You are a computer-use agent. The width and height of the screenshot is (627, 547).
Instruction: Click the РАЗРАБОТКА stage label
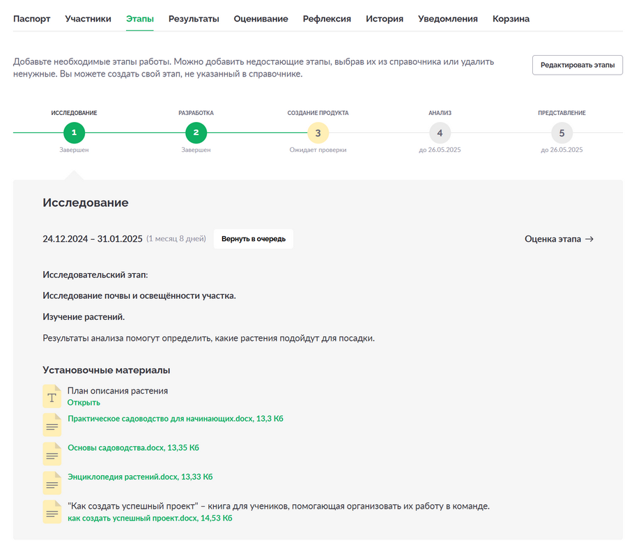pos(196,113)
